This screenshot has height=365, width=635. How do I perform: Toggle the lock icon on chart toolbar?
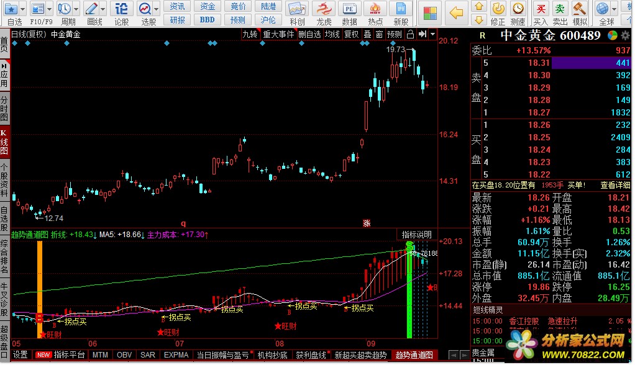tap(410, 34)
